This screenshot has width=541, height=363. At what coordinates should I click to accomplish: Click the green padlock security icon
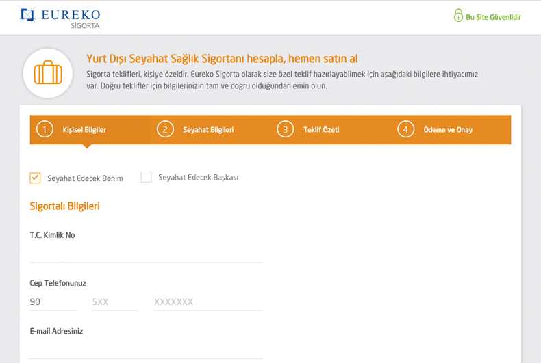coord(458,15)
